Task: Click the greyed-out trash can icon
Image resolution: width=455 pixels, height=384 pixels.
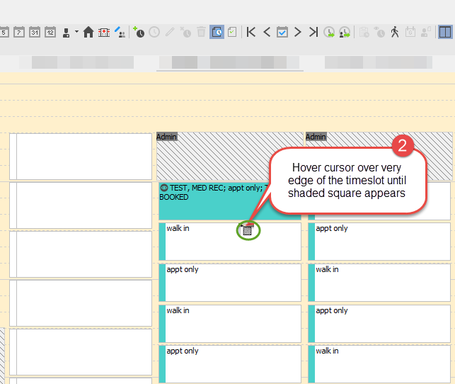Action: [x=201, y=32]
